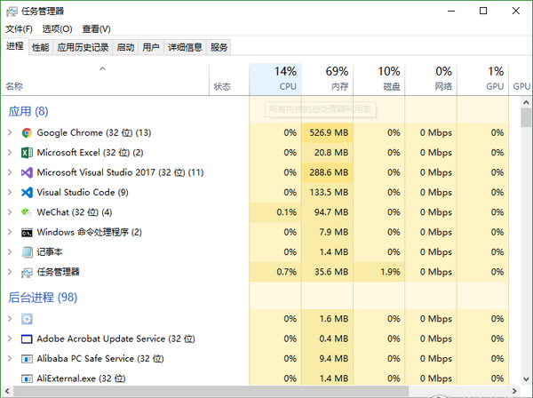Expand the Google Chrome process group
This screenshot has height=398, width=533.
pyautogui.click(x=10, y=132)
